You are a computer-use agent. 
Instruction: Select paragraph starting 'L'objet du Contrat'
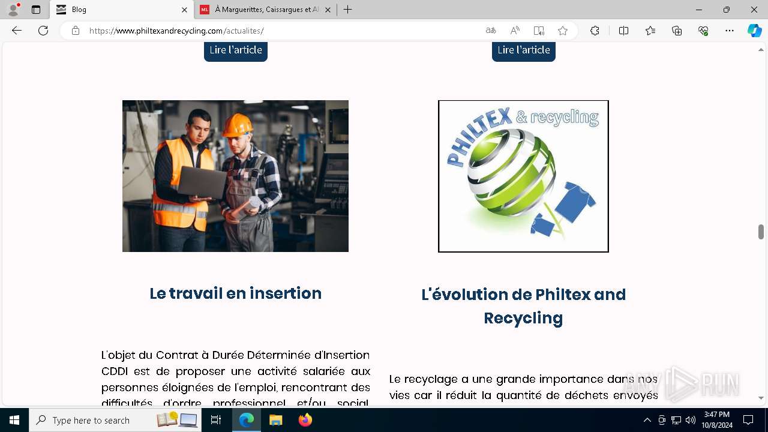coord(236,378)
